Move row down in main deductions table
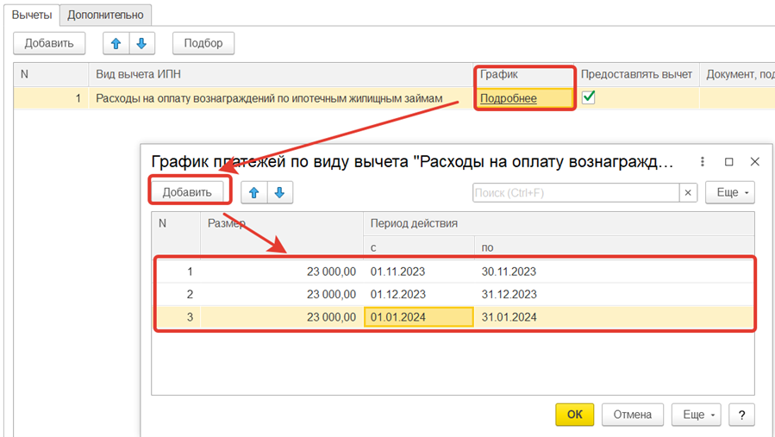Image resolution: width=775 pixels, height=437 pixels. [141, 43]
